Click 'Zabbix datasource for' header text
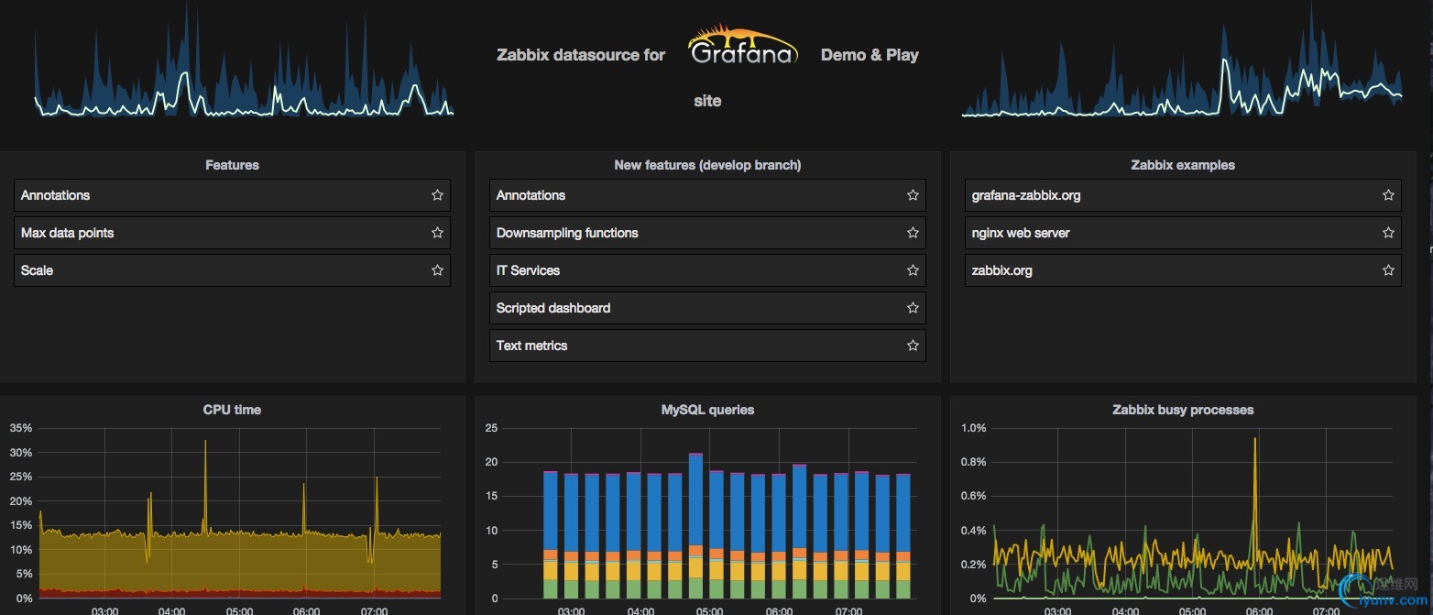This screenshot has height=615, width=1433. click(x=581, y=55)
